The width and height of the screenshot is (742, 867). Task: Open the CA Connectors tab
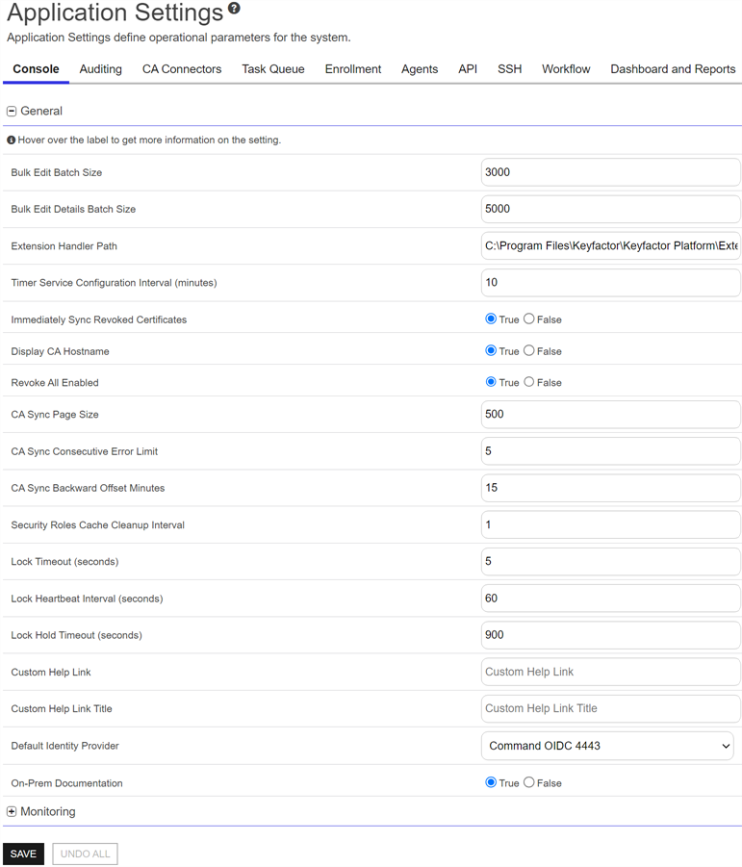pyautogui.click(x=182, y=69)
